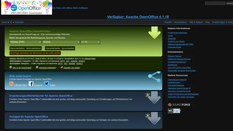Open the version dropdown showing 4.1.16
This screenshot has height=131, width=233.
click(x=90, y=42)
